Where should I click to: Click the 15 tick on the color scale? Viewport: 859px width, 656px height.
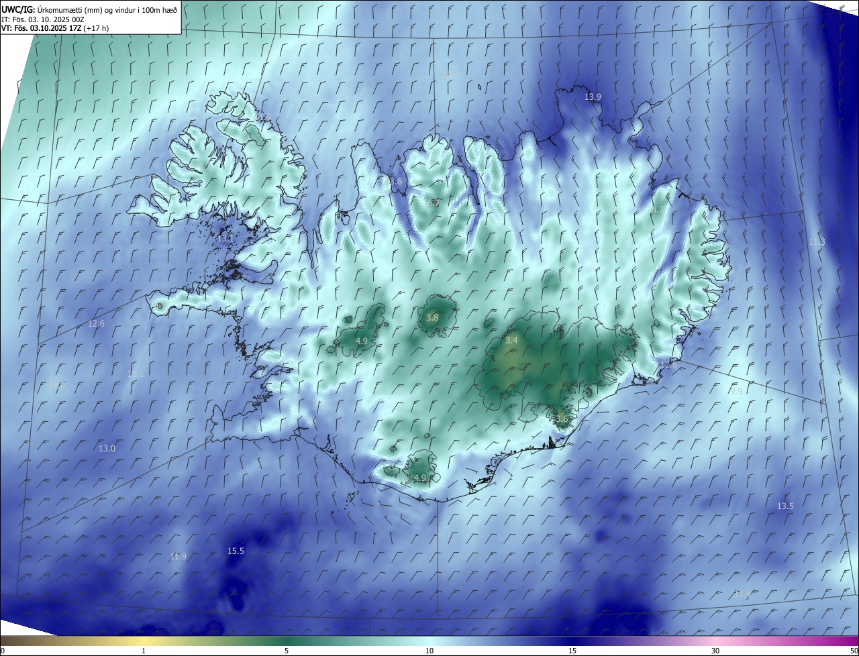tap(572, 651)
